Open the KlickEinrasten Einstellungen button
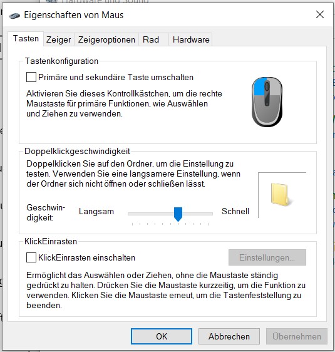Viewport: 335px width, 352px height. pos(267,257)
